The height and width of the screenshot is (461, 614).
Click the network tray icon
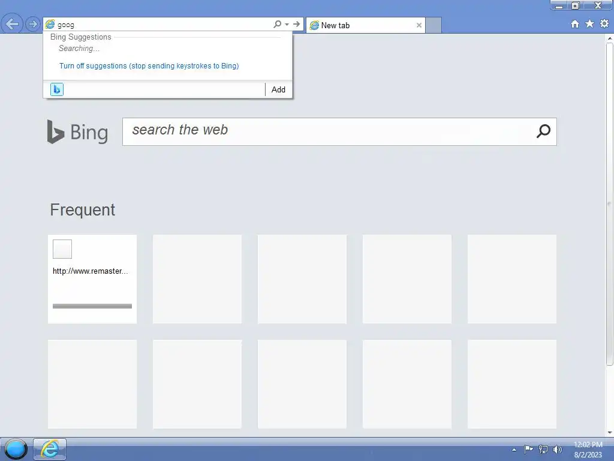click(x=543, y=449)
